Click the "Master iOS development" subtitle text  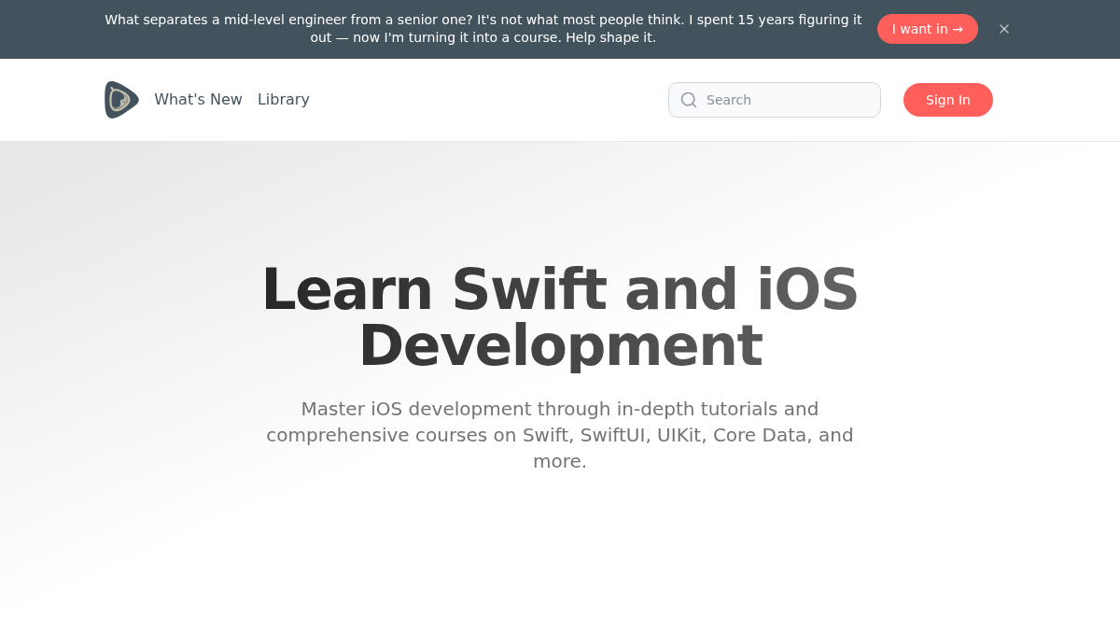click(x=560, y=435)
